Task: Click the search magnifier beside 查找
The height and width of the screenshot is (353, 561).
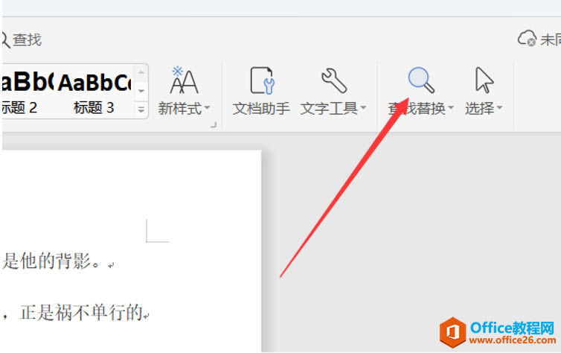Action: click(5, 39)
